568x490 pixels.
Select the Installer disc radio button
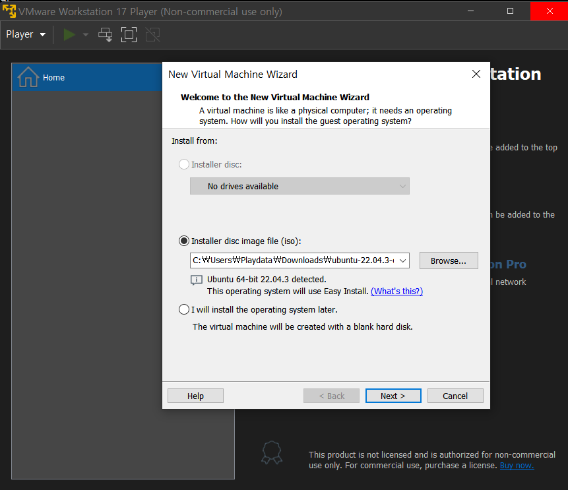pos(184,164)
